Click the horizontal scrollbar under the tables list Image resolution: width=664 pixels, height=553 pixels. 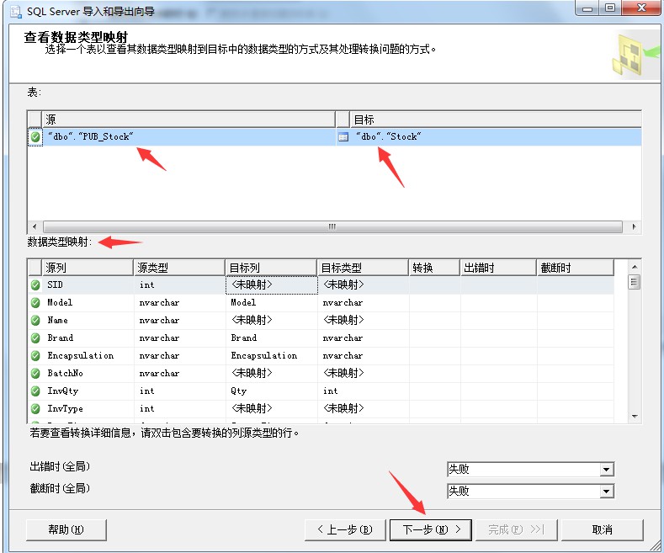tap(332, 227)
